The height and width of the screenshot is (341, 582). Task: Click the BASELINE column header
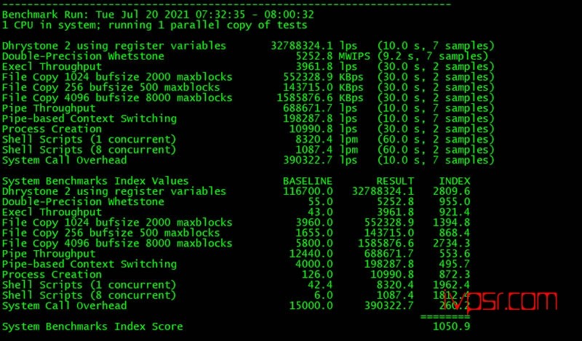point(308,181)
